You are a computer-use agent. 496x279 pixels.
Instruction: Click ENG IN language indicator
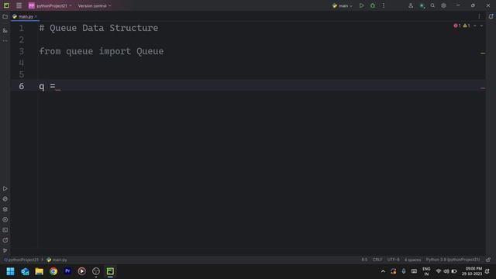pyautogui.click(x=426, y=271)
